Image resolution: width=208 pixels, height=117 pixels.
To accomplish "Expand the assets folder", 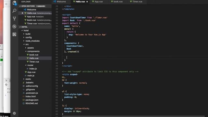I will 26,48.
